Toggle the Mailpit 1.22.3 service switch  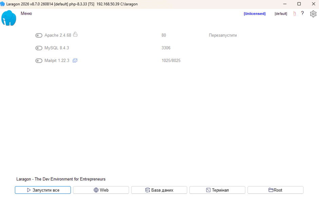(x=39, y=61)
